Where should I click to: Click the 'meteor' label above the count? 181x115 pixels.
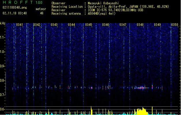41,9
